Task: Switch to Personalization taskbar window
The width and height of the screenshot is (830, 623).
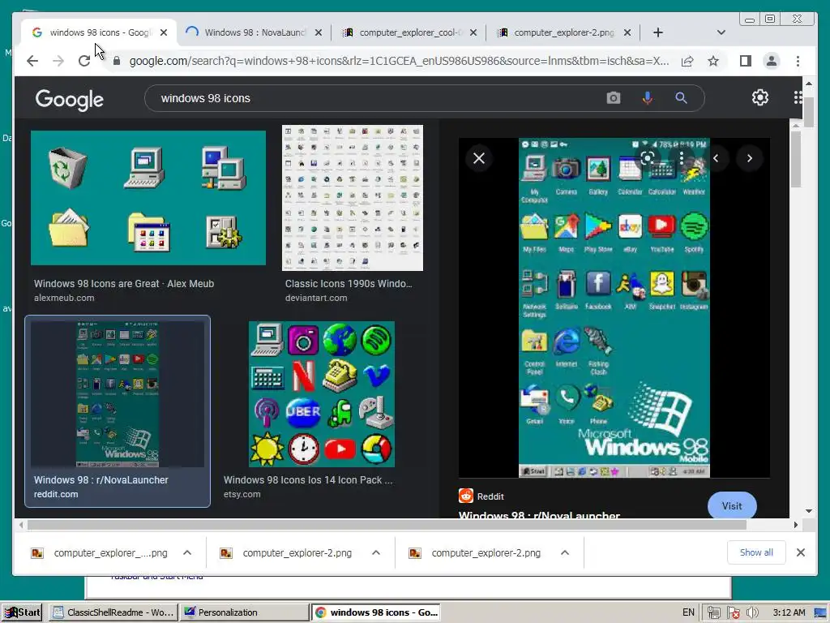Action: pos(243,612)
